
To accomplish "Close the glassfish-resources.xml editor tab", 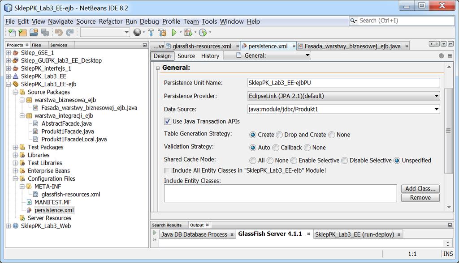I will tap(238, 46).
